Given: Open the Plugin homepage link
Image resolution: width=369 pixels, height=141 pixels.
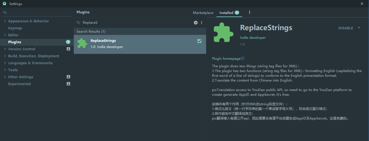Looking at the screenshot, I should coord(226,59).
